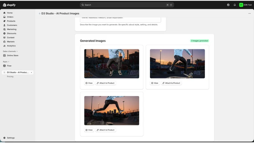Select D3 Studio app in sidebar

click(x=17, y=72)
